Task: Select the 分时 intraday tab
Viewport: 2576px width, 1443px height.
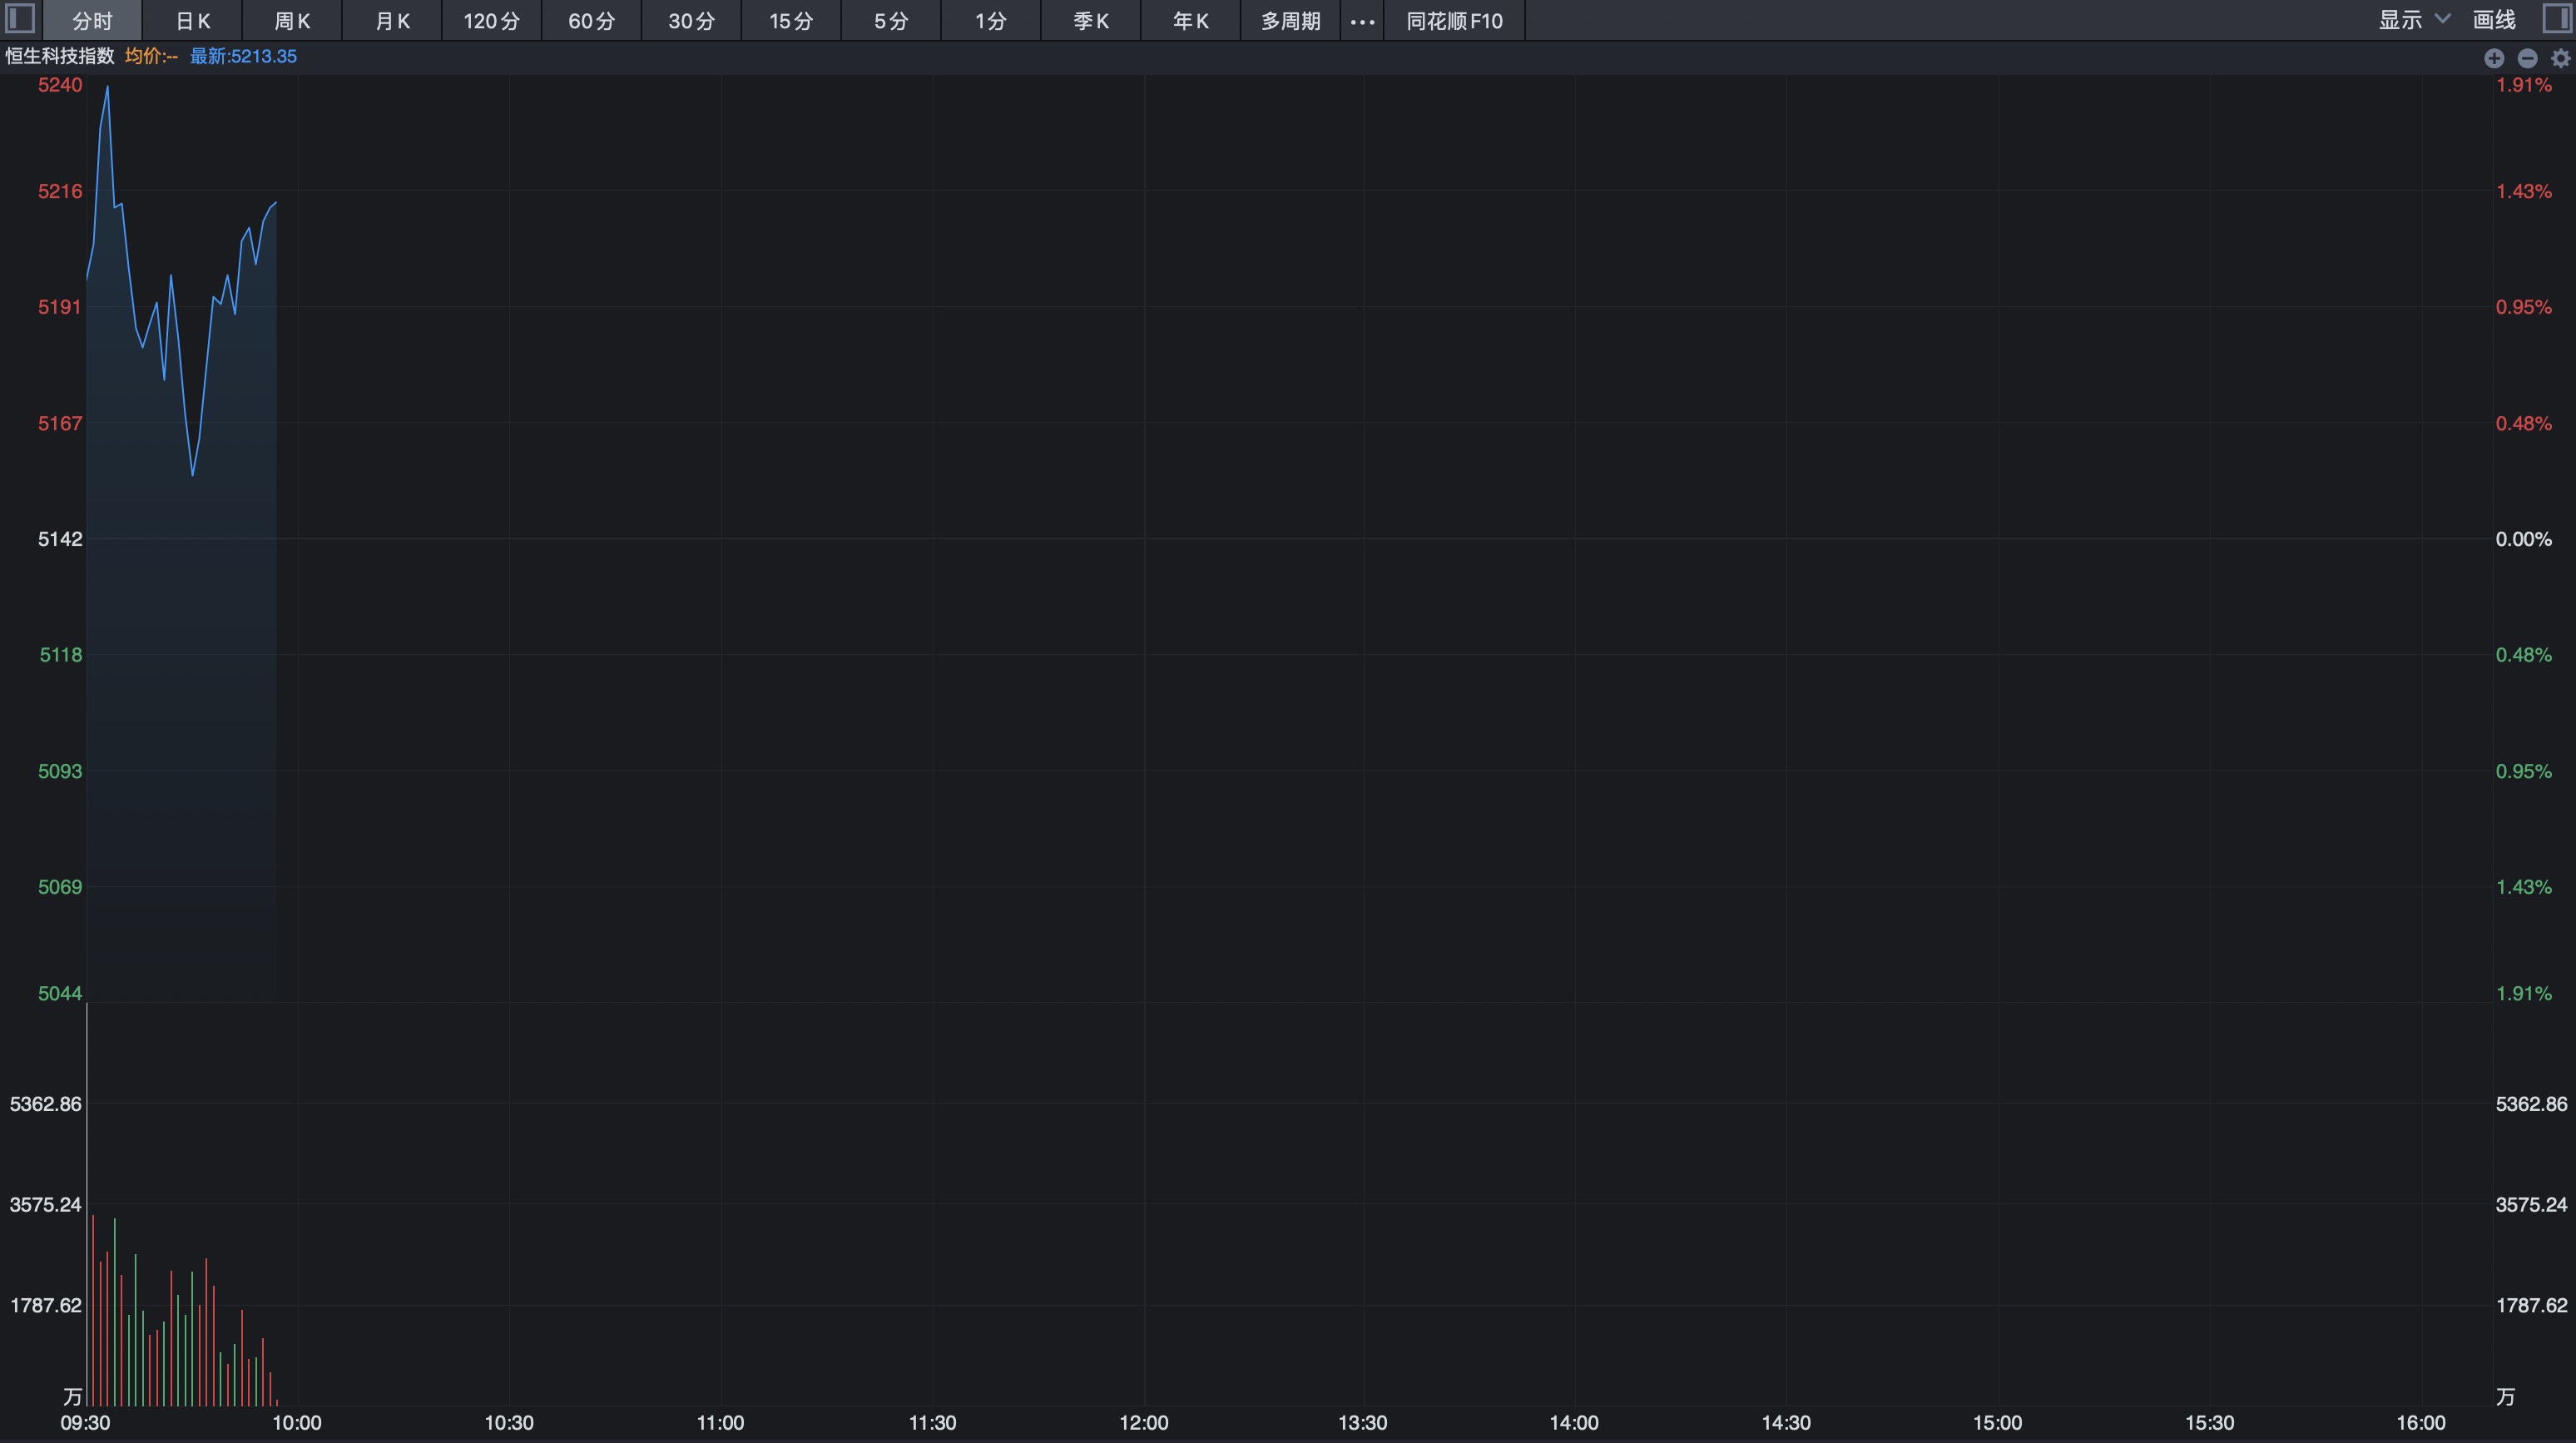Action: [x=92, y=21]
